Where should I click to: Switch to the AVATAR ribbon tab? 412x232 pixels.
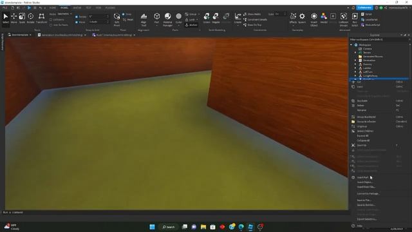[x=77, y=8]
